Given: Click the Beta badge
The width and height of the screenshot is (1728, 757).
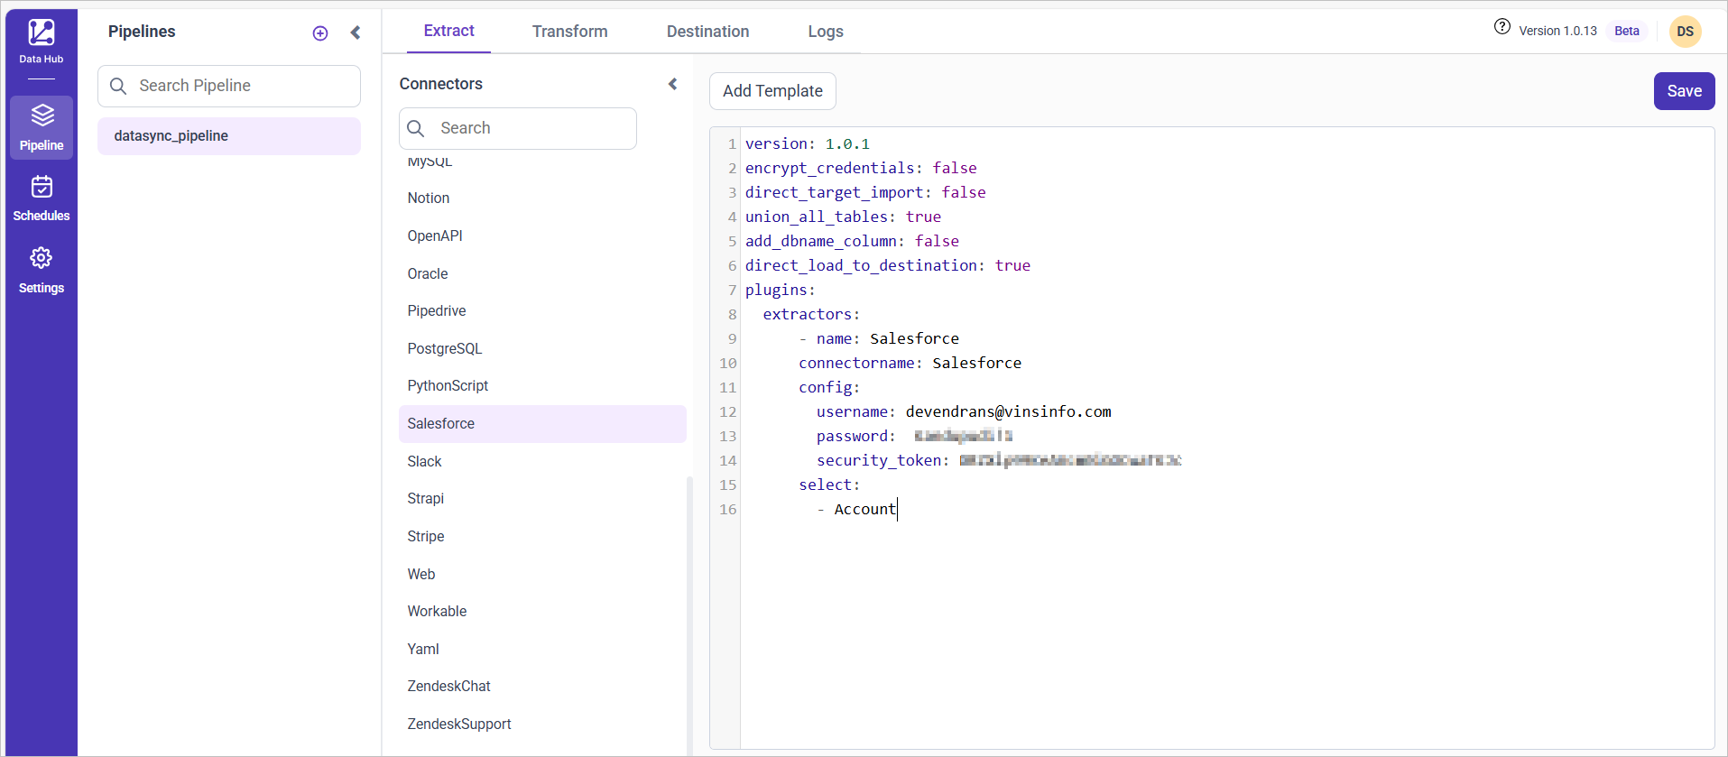Looking at the screenshot, I should [1627, 31].
